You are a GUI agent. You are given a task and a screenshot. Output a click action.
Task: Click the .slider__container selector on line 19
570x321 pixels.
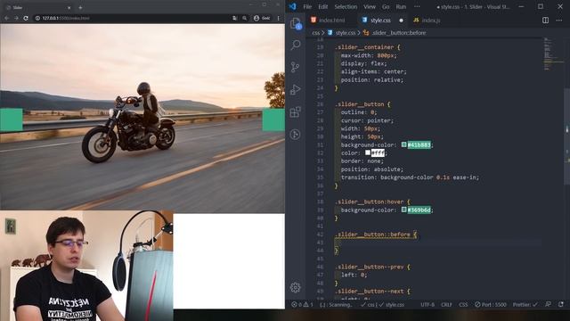[x=364, y=47]
